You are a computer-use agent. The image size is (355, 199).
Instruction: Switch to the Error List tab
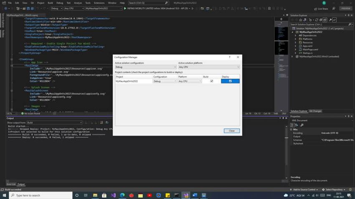click(x=11, y=184)
